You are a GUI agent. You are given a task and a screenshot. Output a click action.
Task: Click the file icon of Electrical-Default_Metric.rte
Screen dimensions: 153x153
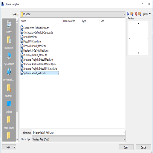[x=22, y=46]
